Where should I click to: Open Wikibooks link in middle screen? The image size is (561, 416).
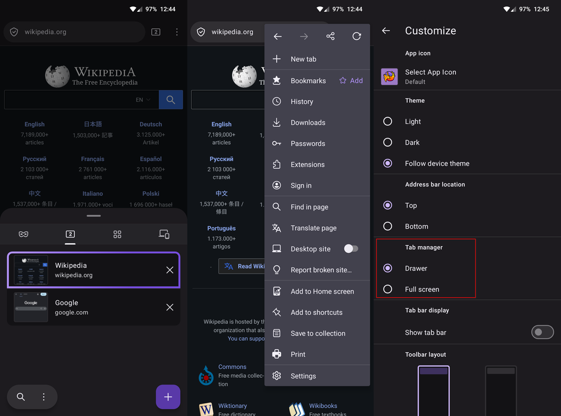(x=323, y=406)
